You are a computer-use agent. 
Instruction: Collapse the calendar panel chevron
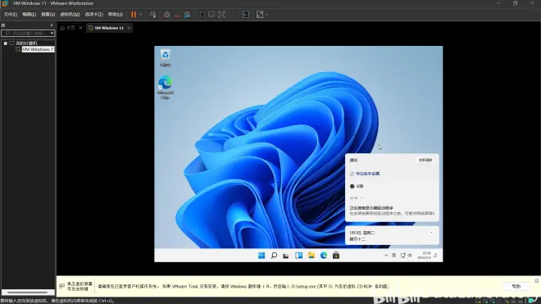pos(431,233)
